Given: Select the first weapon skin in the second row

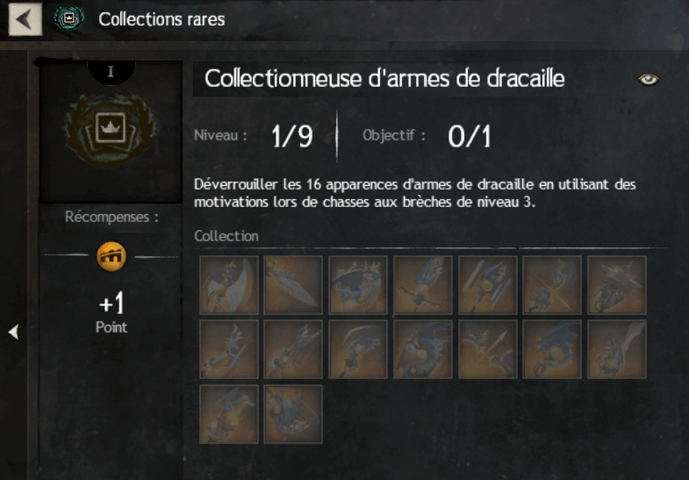Looking at the screenshot, I should coord(229,349).
